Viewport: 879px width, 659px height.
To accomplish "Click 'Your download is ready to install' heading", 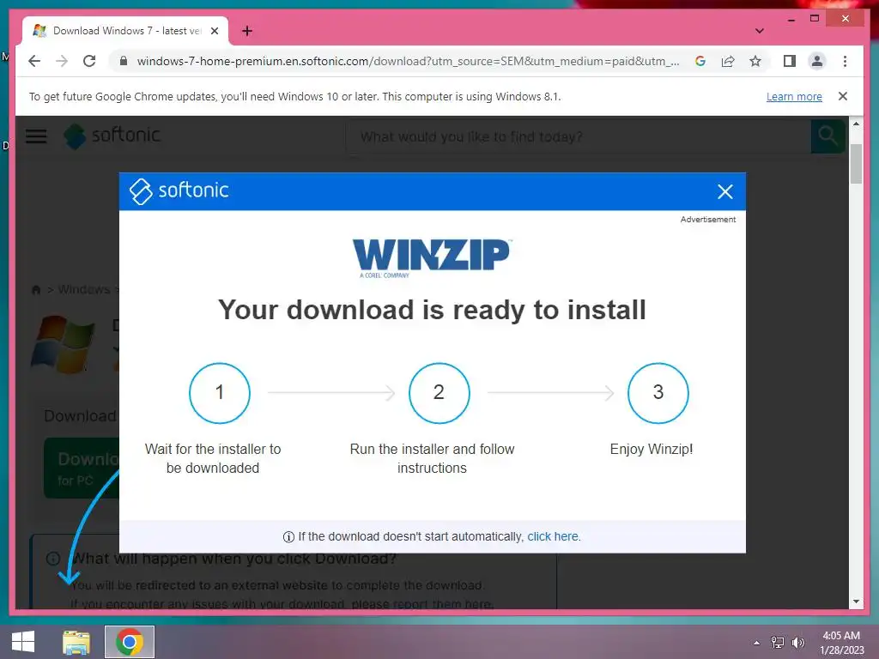I will click(432, 310).
